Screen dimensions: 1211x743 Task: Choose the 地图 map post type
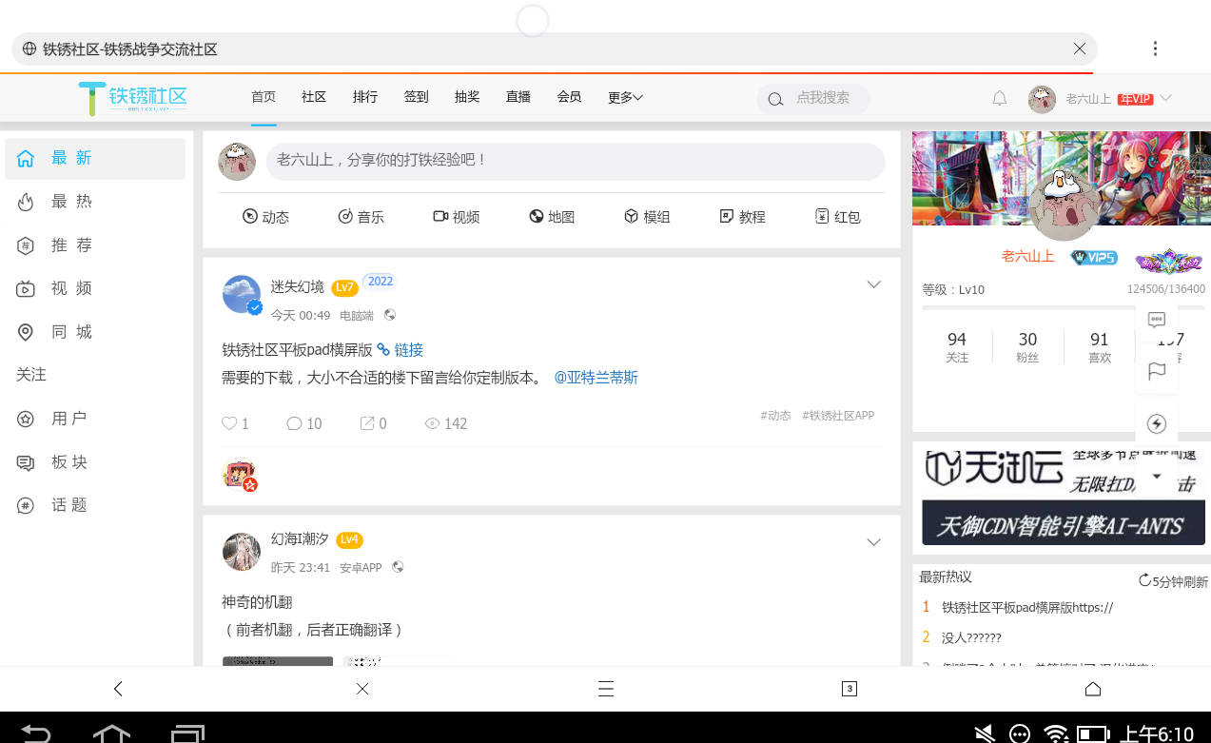552,217
